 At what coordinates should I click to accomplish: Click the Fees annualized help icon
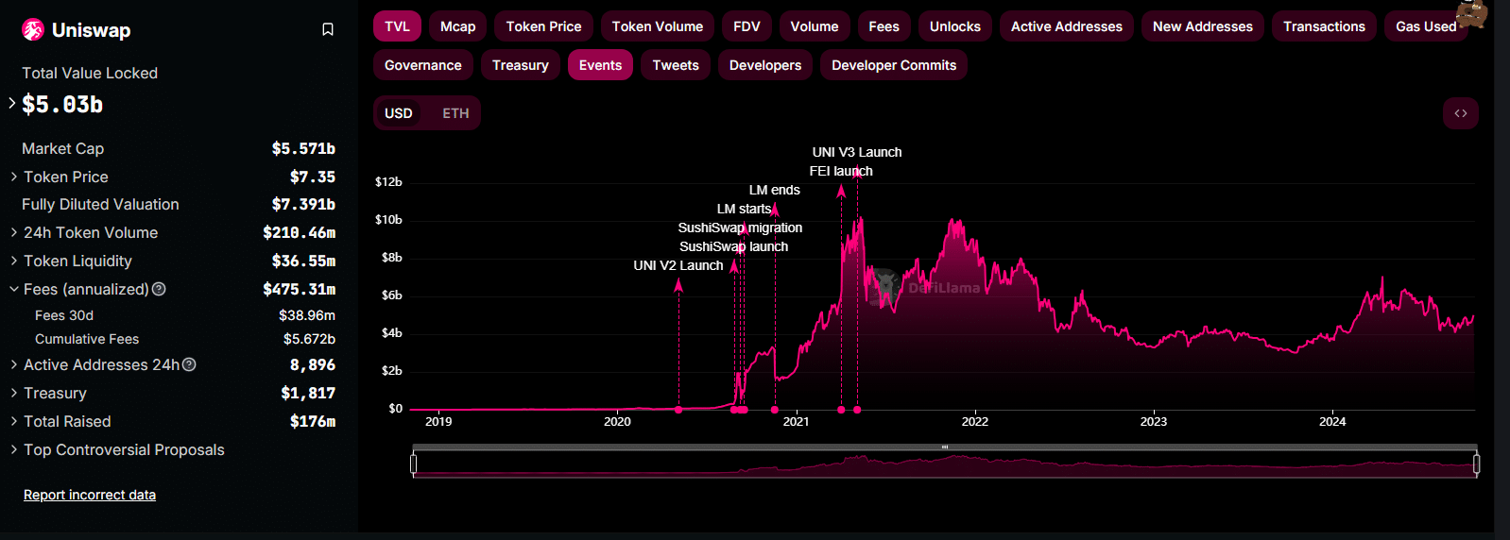point(159,289)
